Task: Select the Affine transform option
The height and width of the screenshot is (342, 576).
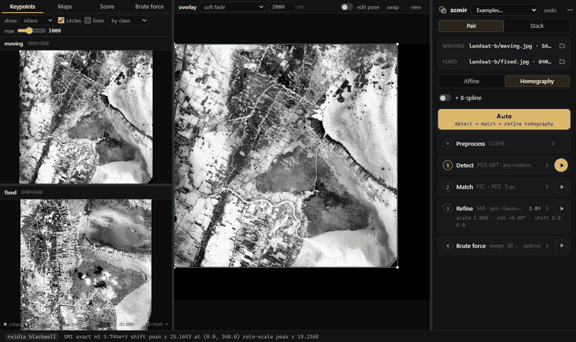Action: [x=472, y=81]
